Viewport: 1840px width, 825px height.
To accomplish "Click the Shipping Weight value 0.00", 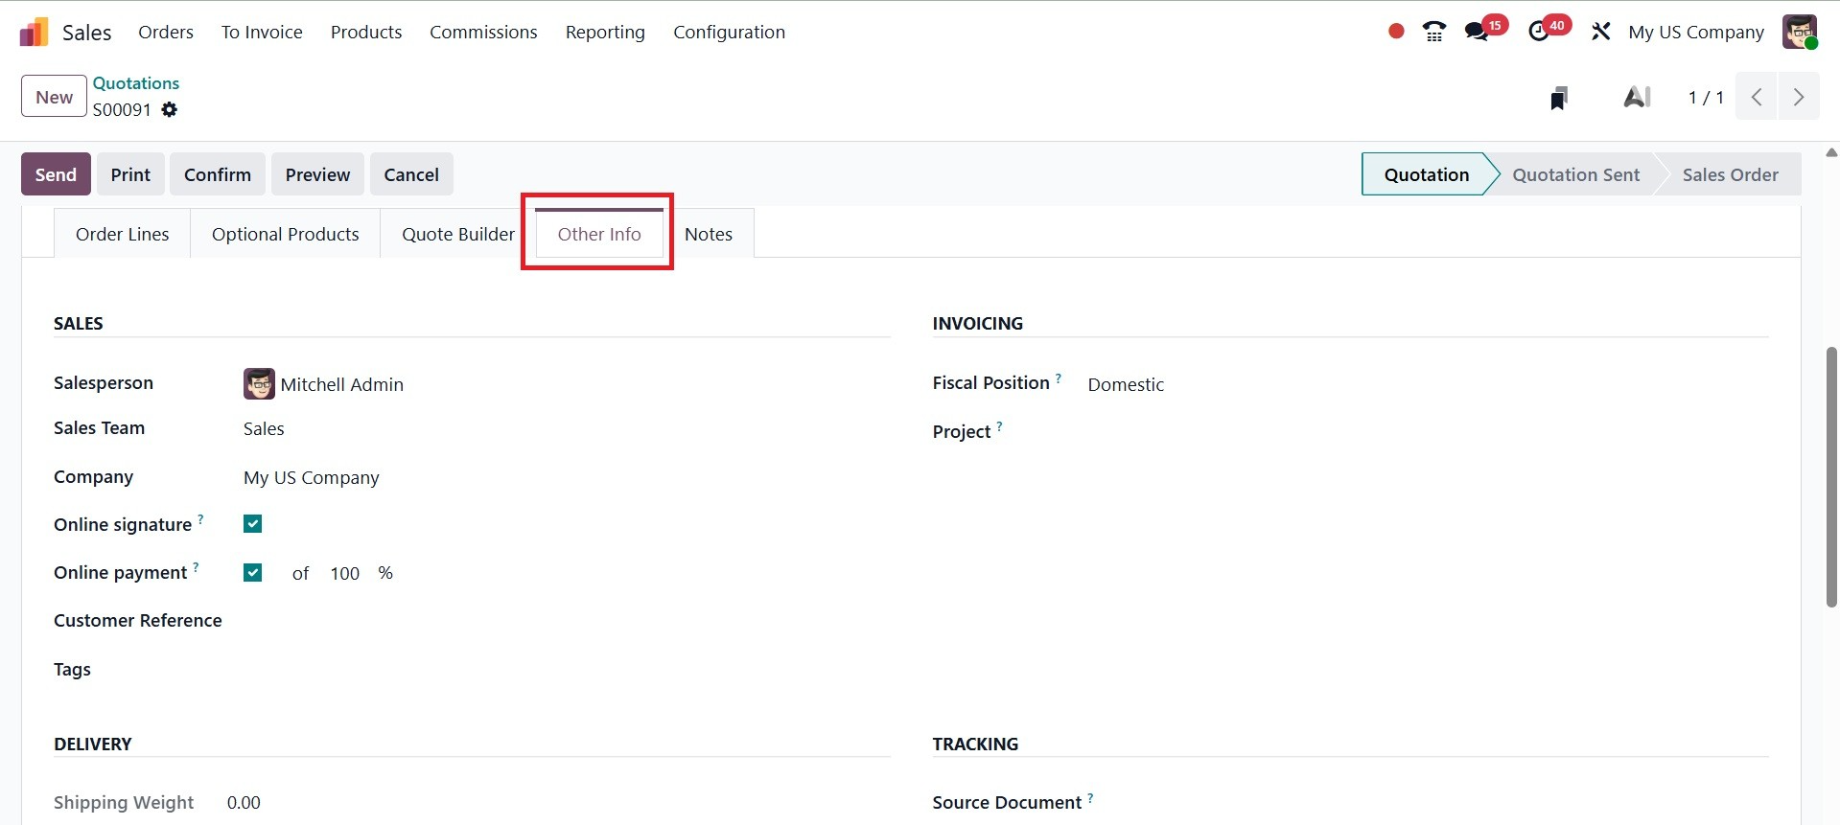I will point(244,803).
